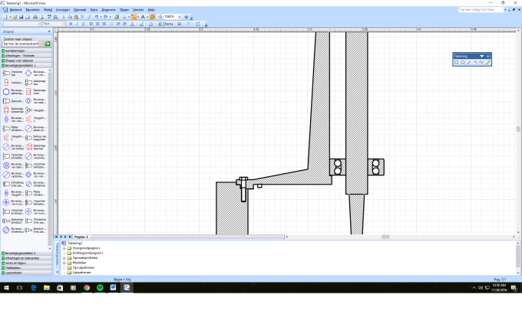
Task: Select the Line tool in Tekening toolbar
Action: coord(469,63)
